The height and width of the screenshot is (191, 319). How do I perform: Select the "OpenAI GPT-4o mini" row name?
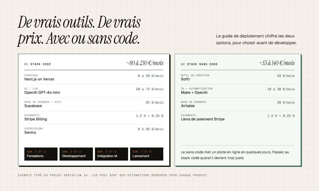42,92
